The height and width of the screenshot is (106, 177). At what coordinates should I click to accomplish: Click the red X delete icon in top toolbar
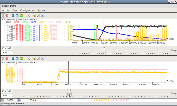pyautogui.click(x=28, y=15)
